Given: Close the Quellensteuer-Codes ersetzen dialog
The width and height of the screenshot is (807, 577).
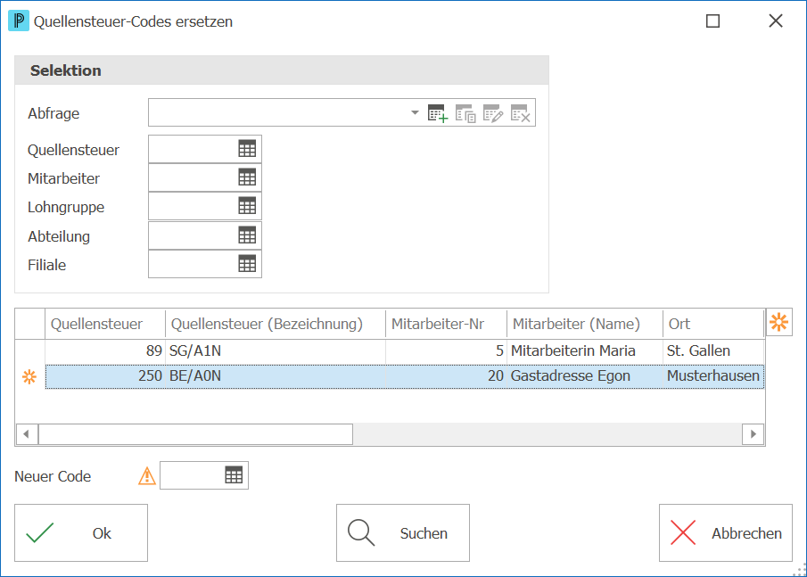Looking at the screenshot, I should click(x=776, y=21).
